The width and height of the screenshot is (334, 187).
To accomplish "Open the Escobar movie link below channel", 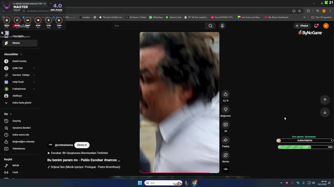I will click(77, 153).
